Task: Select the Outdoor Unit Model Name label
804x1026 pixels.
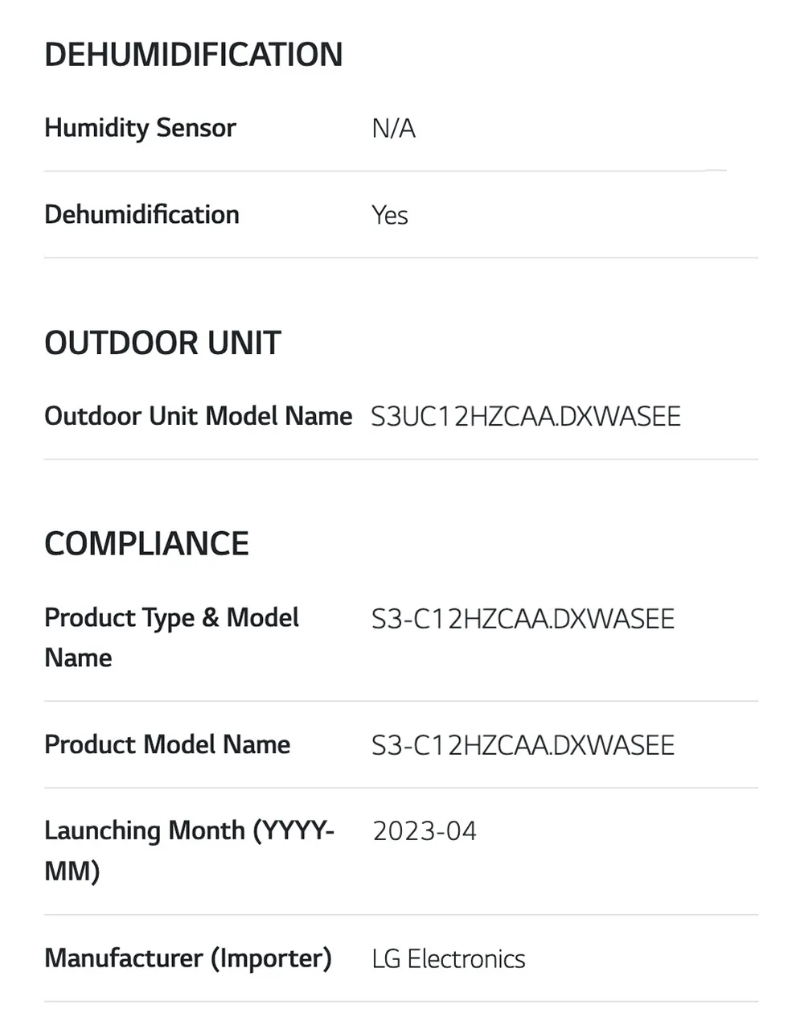Action: click(199, 416)
